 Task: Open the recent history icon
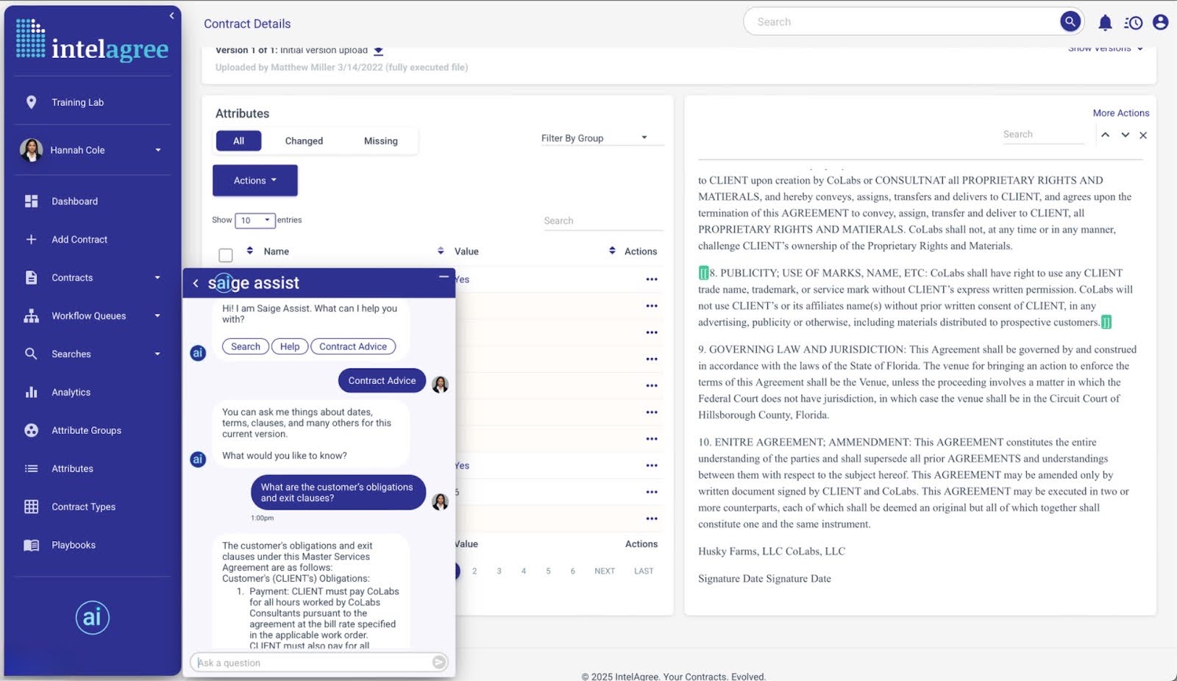click(x=1133, y=23)
